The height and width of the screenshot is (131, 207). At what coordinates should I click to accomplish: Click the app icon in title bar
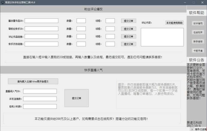pyautogui.click(x=3, y=2)
